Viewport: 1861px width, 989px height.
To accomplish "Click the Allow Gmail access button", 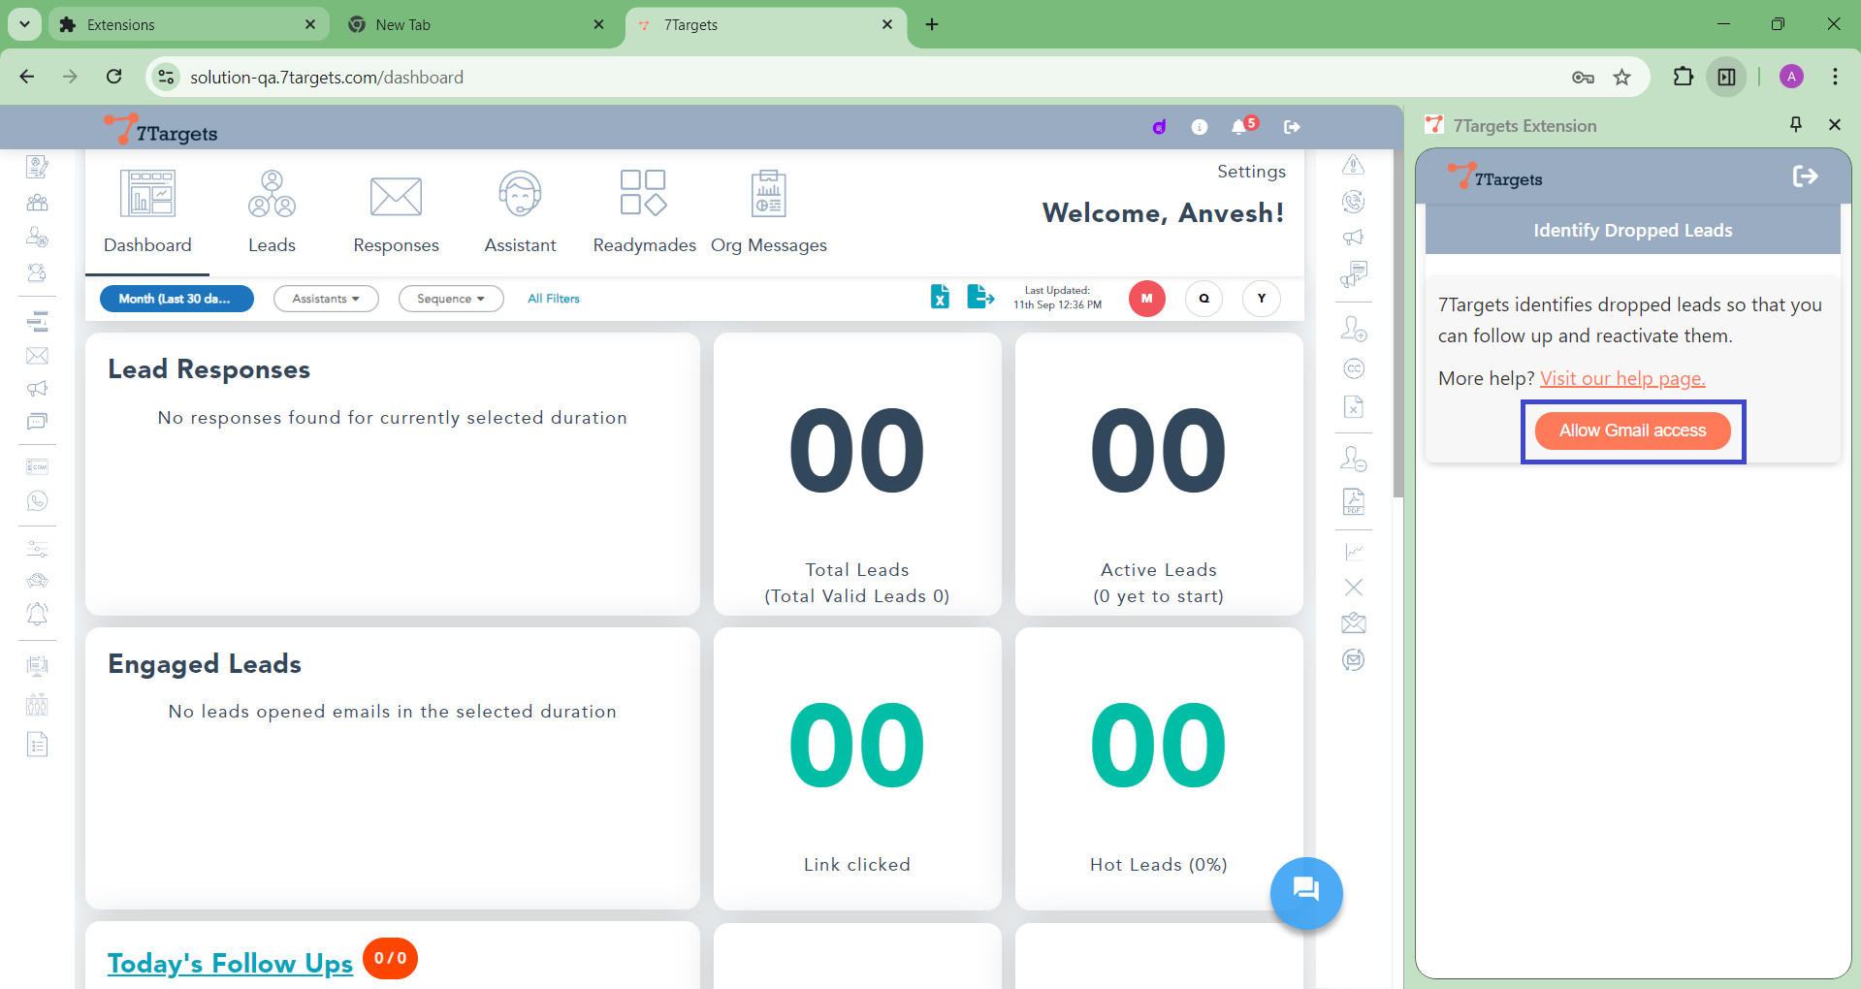I will [x=1632, y=431].
